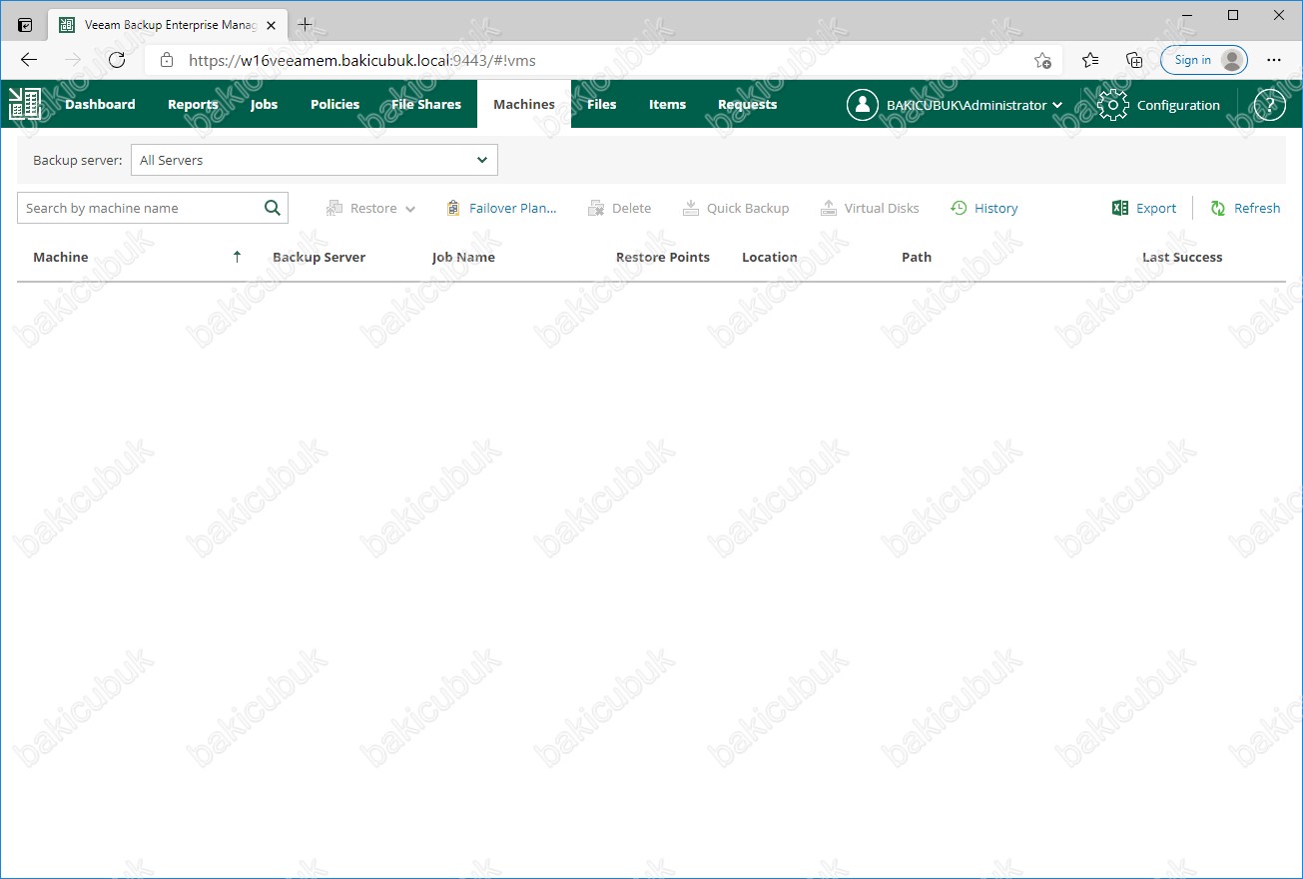Viewport: 1303px width, 879px height.
Task: Open a new browser tab
Action: click(305, 24)
